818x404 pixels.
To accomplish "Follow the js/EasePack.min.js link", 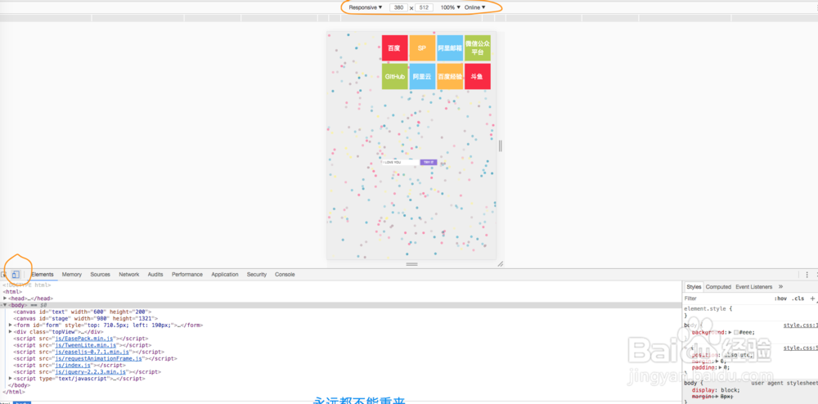I will click(84, 339).
